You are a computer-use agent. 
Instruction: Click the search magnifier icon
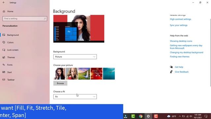(x=45, y=19)
